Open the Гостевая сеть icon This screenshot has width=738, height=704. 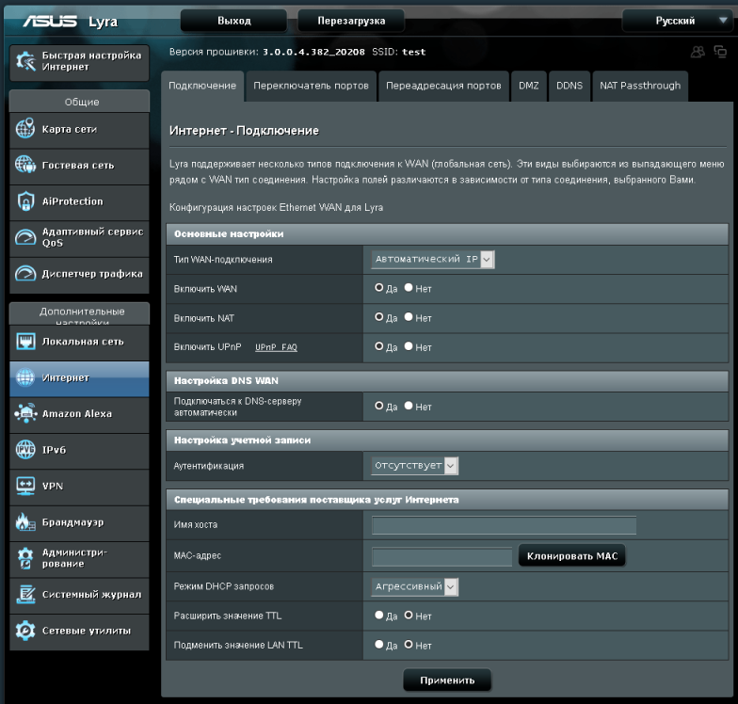tap(25, 165)
